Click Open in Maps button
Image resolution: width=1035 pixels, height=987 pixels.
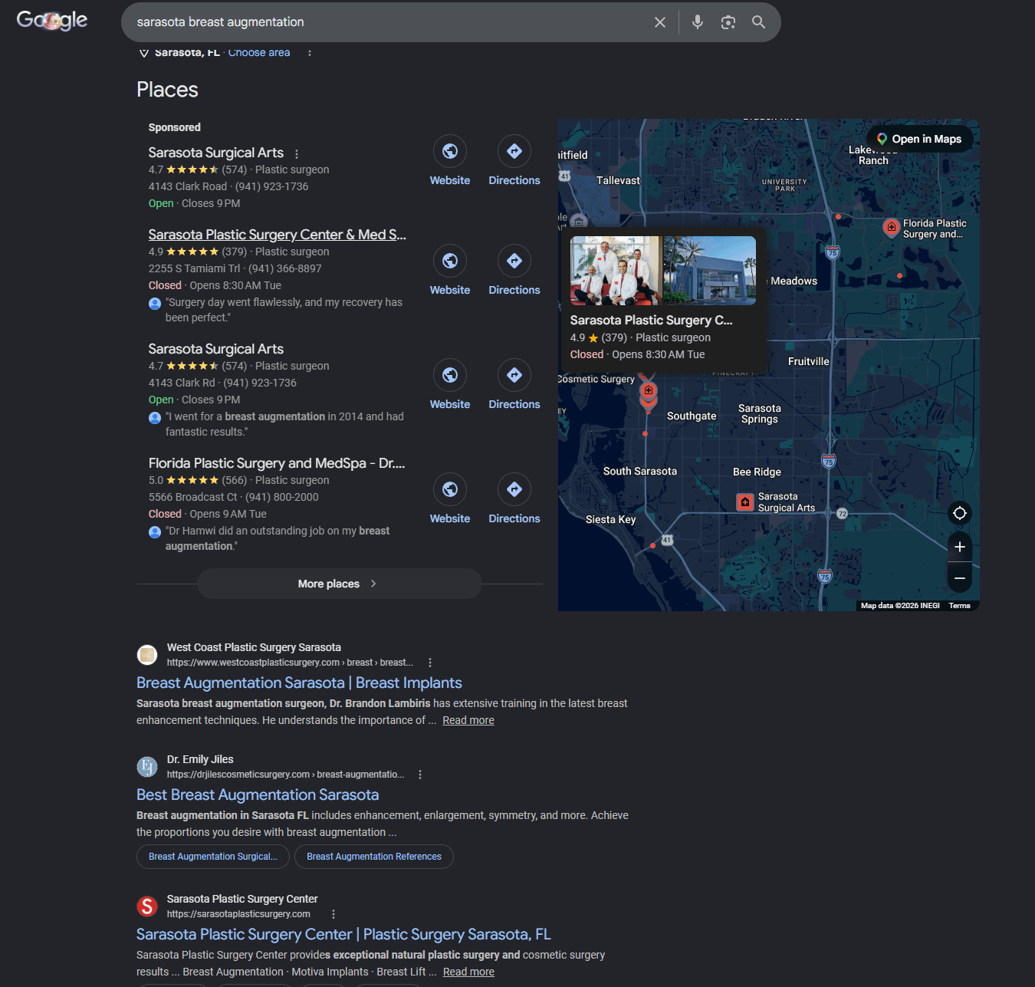pos(919,139)
